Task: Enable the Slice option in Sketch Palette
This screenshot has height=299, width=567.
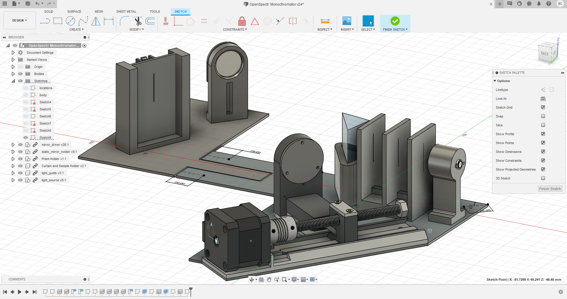Action: coord(543,125)
